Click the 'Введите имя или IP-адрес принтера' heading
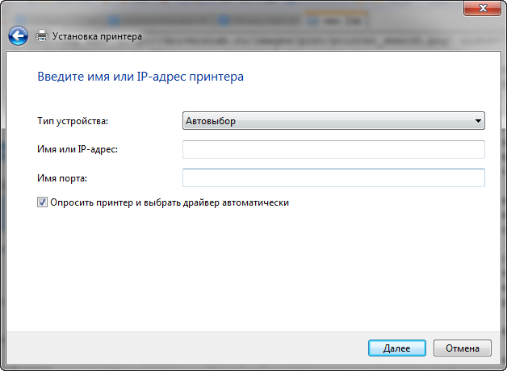 point(140,77)
